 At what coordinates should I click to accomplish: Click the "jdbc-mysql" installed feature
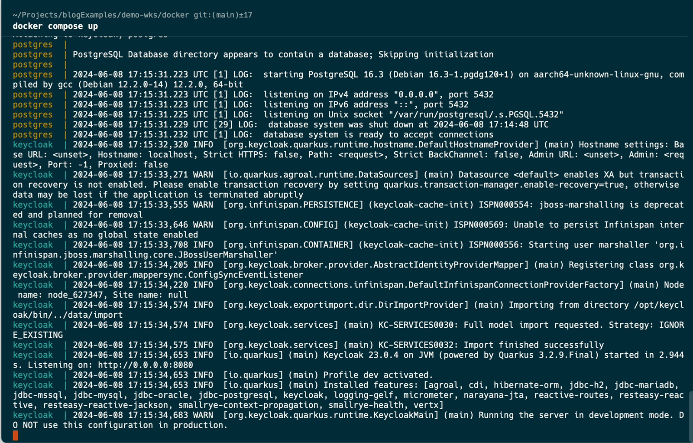98,395
